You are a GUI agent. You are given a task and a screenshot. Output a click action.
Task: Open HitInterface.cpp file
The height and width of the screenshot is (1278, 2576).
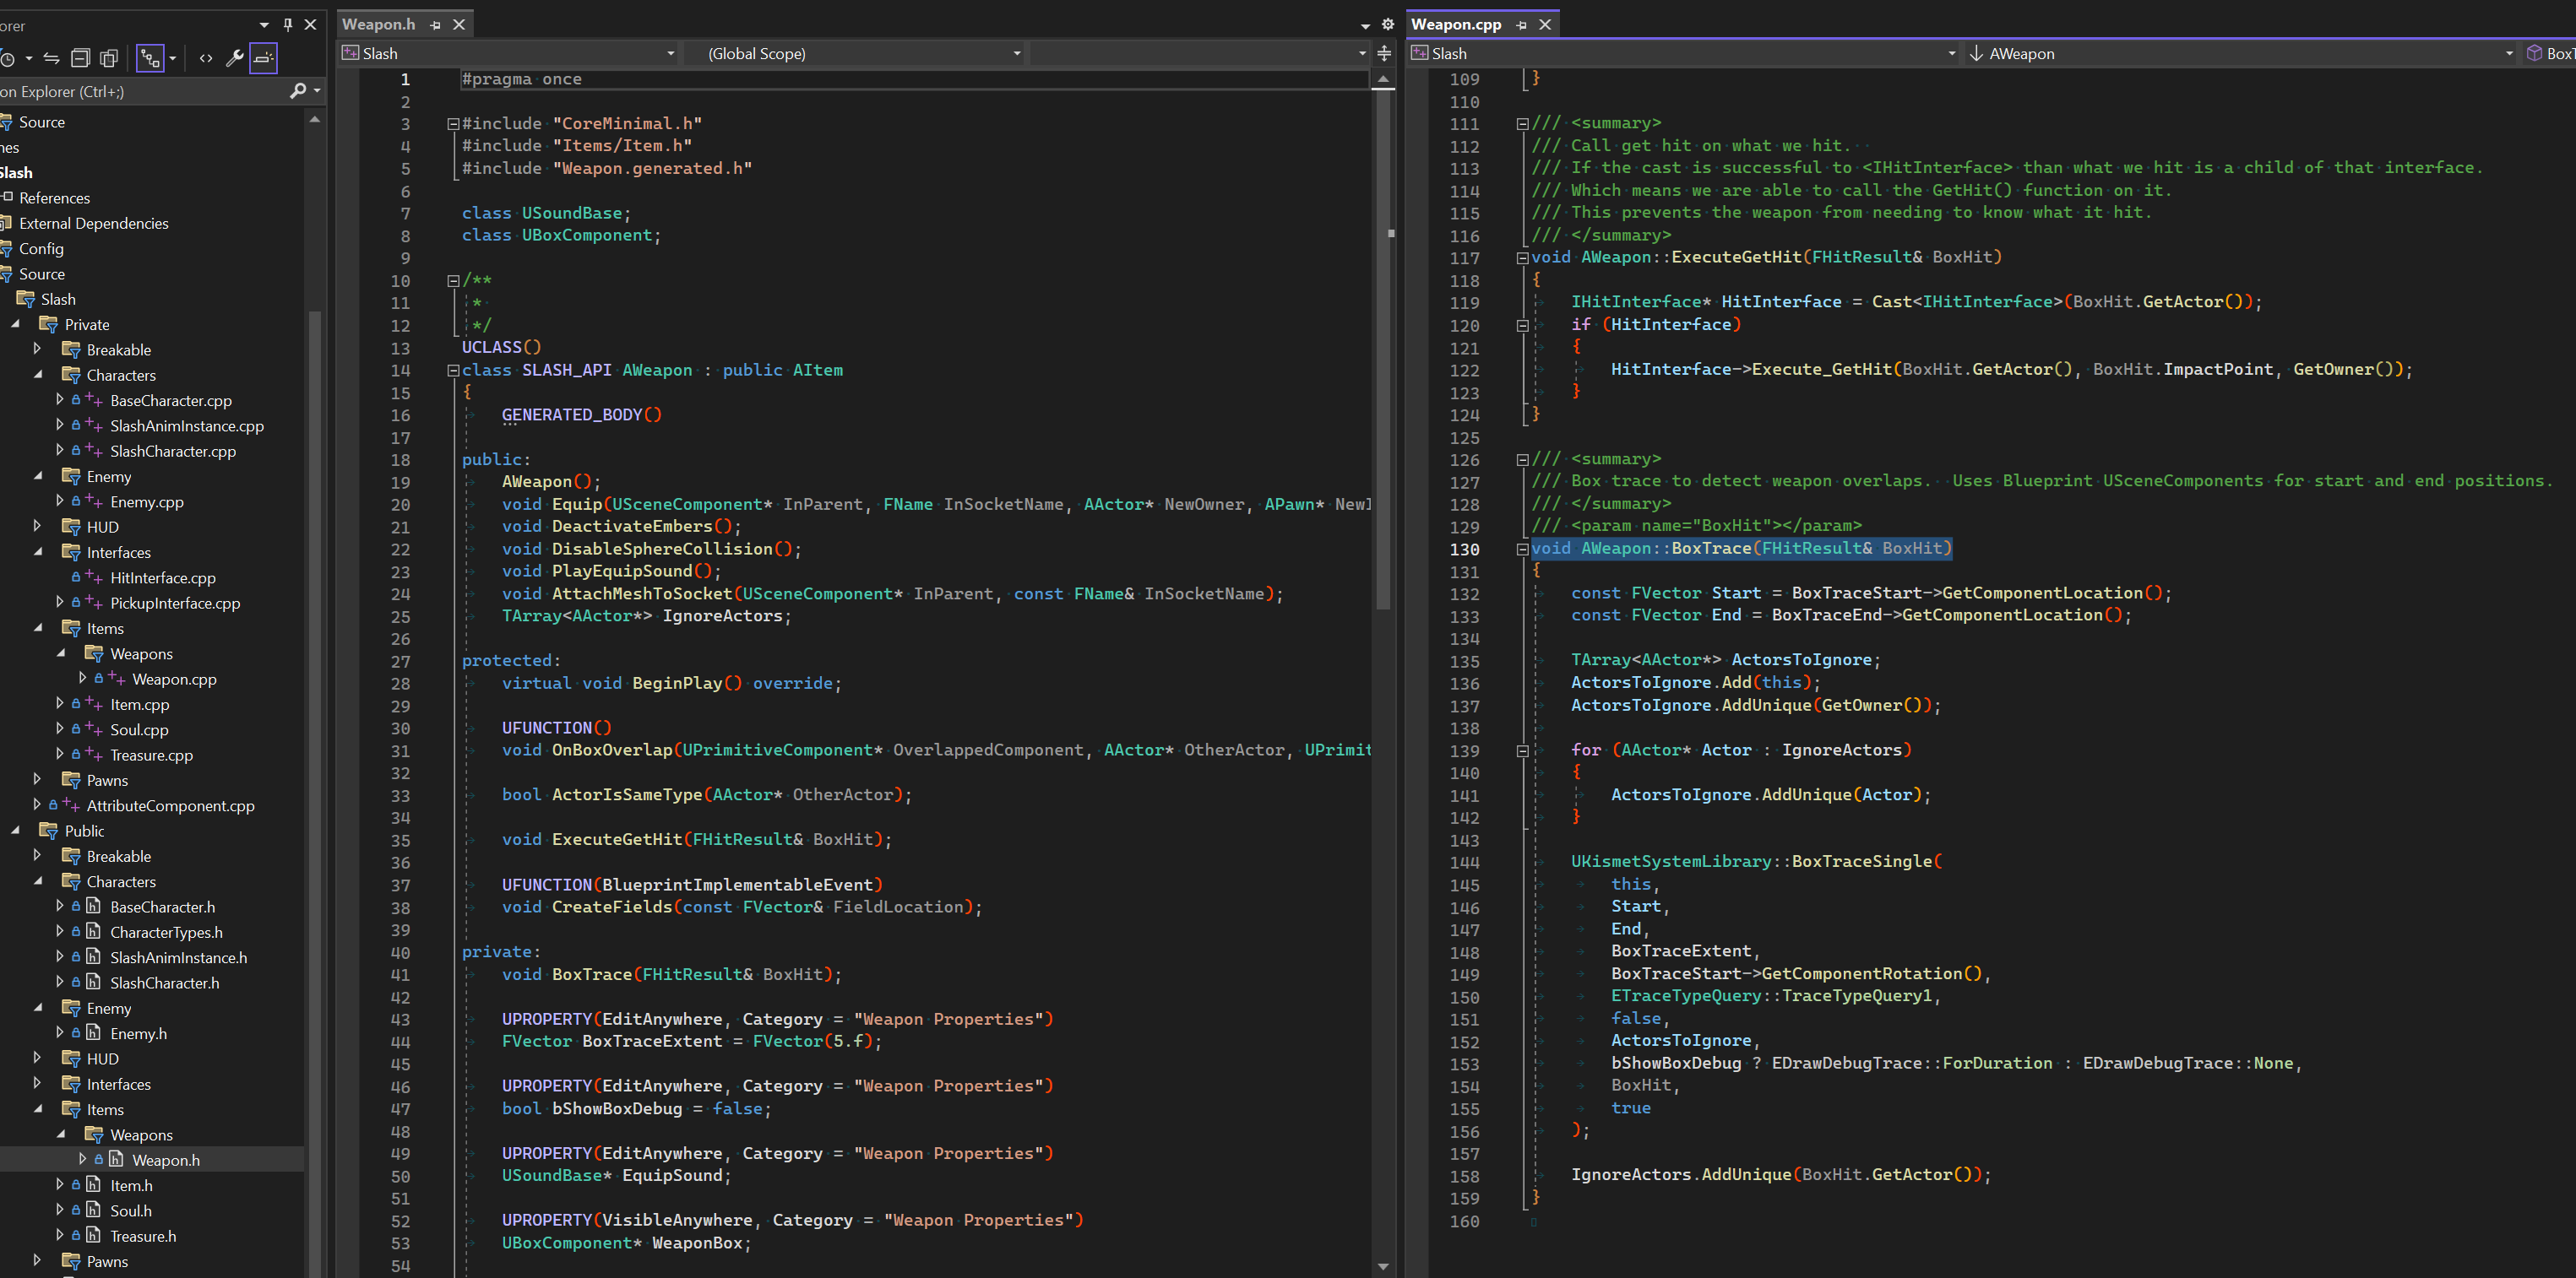tap(163, 577)
